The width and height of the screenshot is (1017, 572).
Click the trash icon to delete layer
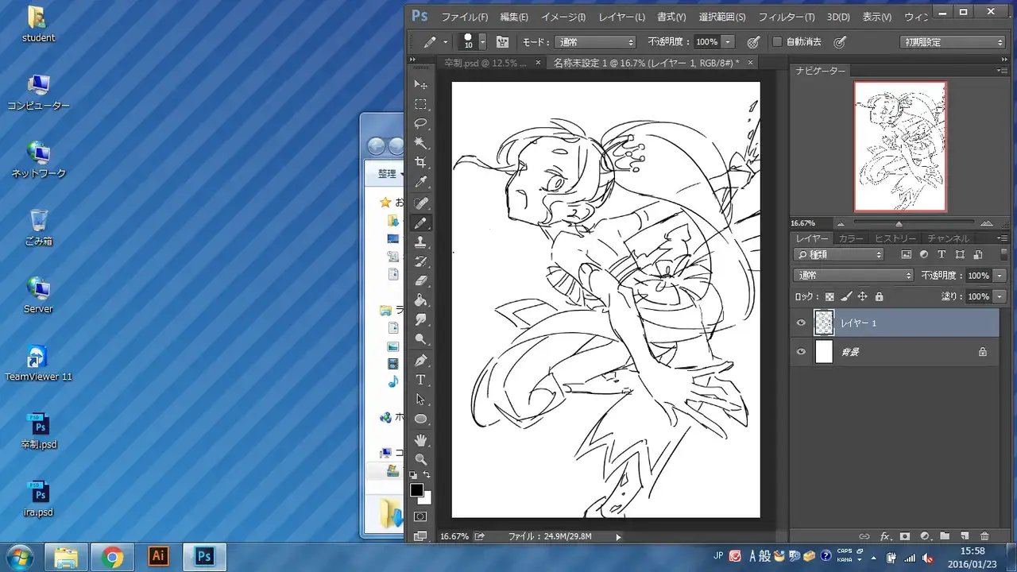(x=984, y=536)
